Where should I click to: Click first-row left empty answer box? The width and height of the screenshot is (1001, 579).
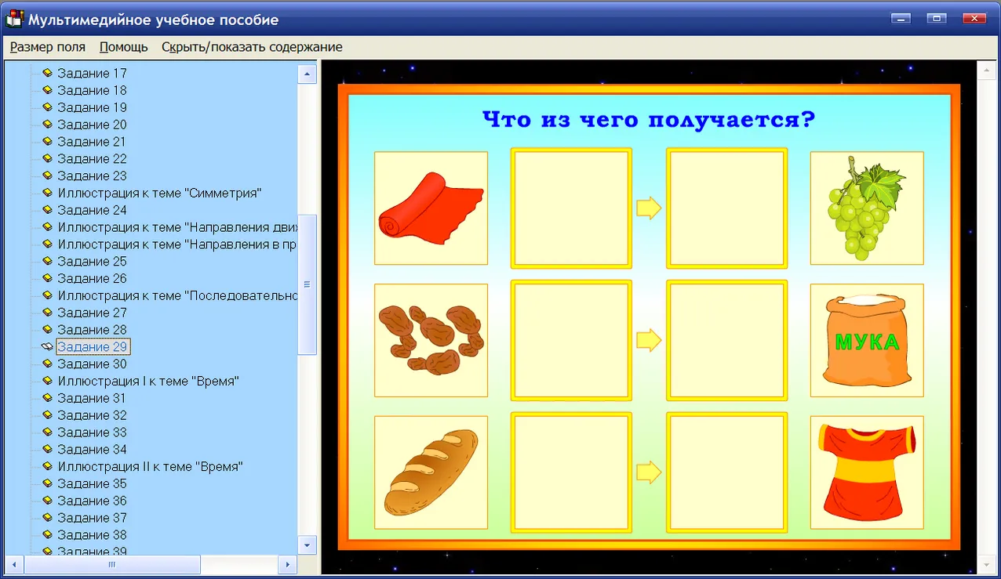pos(571,208)
